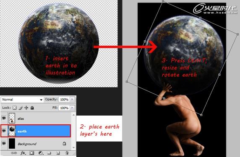Toggle lock transparent pixels
Viewport: 240px width, 157px height.
pos(14,108)
